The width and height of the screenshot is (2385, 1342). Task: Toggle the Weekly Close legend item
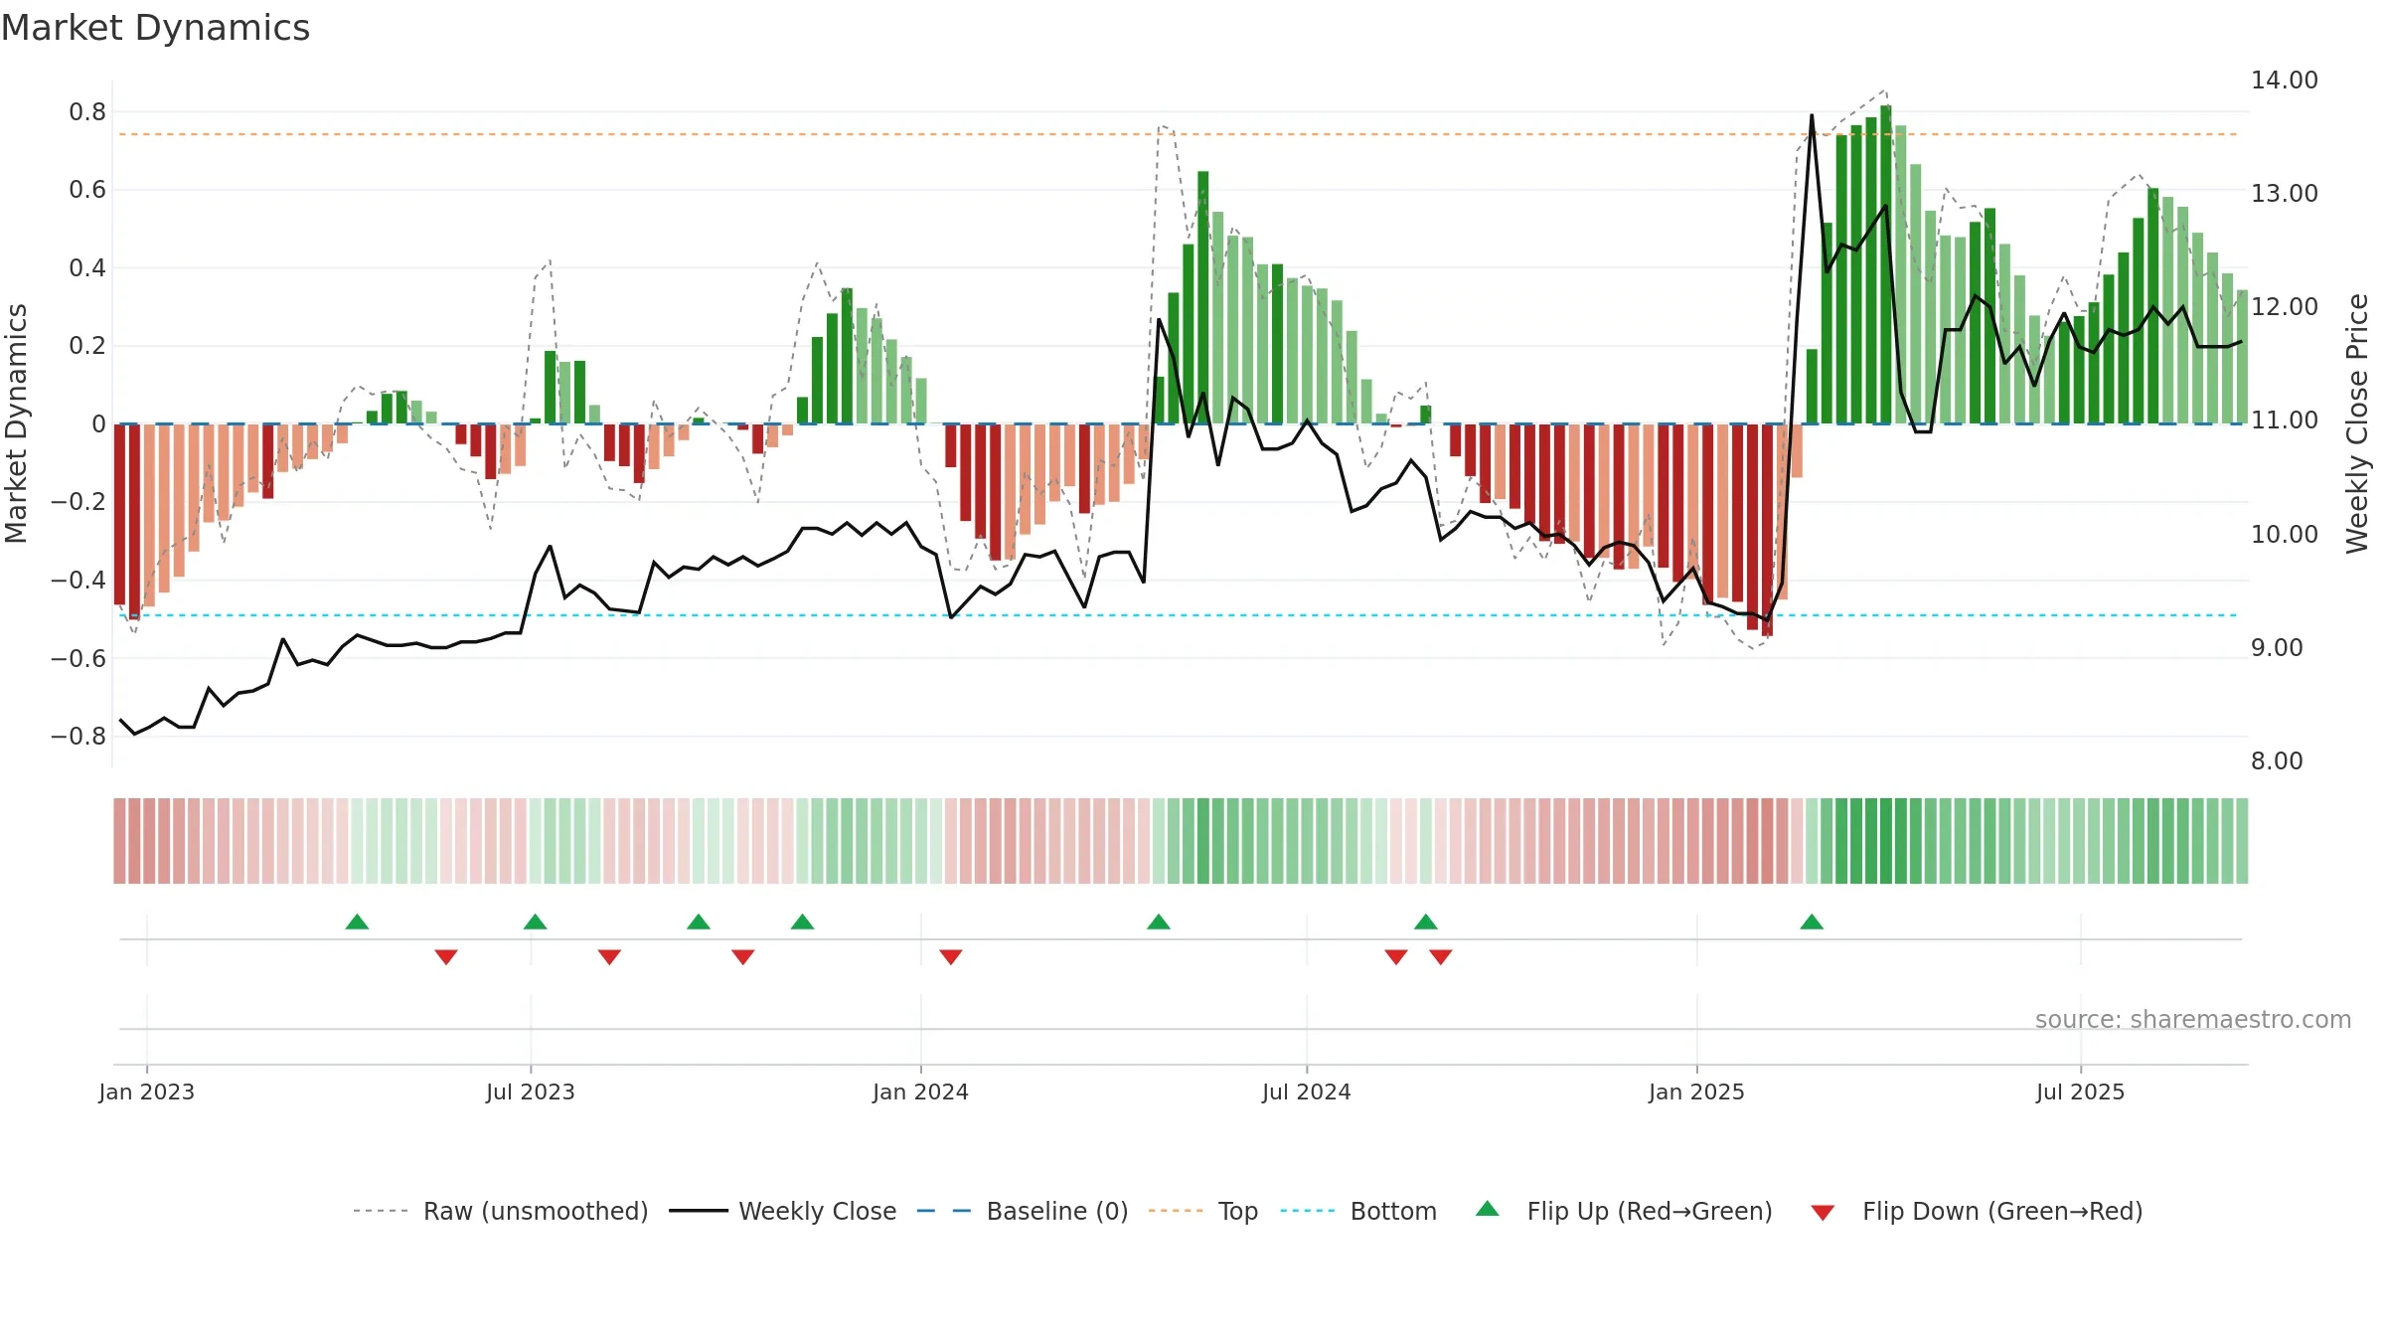click(x=783, y=1211)
